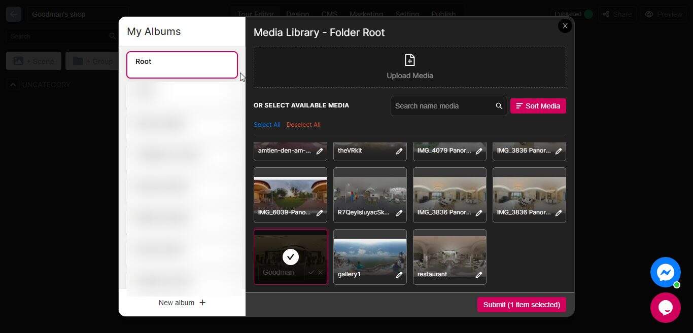Image resolution: width=693 pixels, height=333 pixels.
Task: Click the share icon in the top bar
Action: (x=606, y=14)
